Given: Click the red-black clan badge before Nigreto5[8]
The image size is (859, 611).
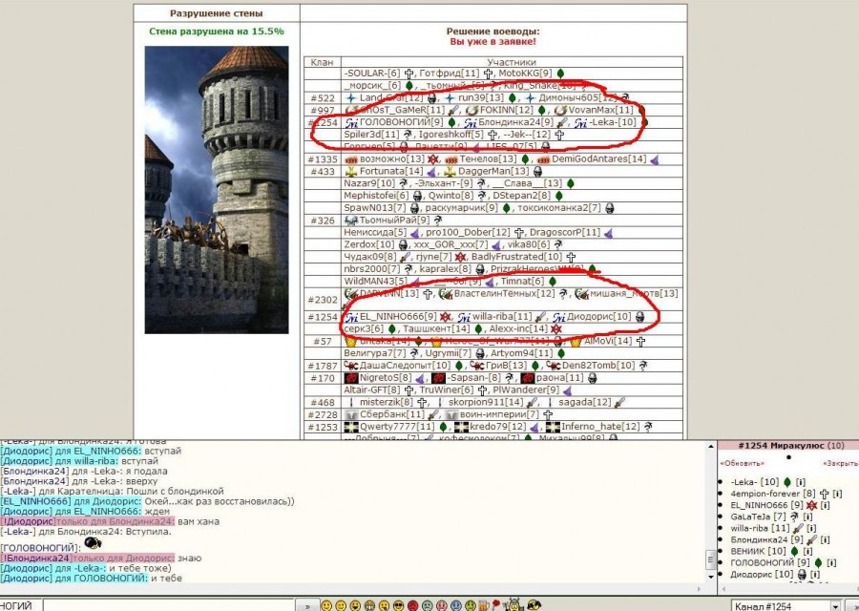Looking at the screenshot, I should pyautogui.click(x=350, y=377).
